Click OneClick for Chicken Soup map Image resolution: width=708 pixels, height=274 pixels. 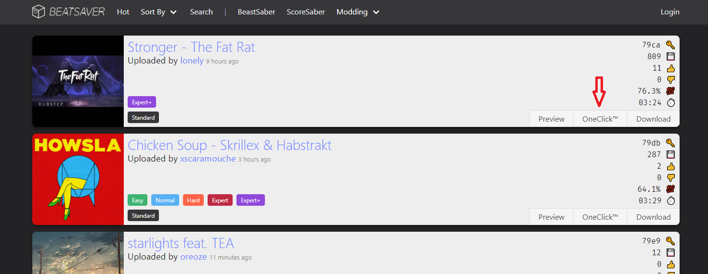pyautogui.click(x=600, y=217)
